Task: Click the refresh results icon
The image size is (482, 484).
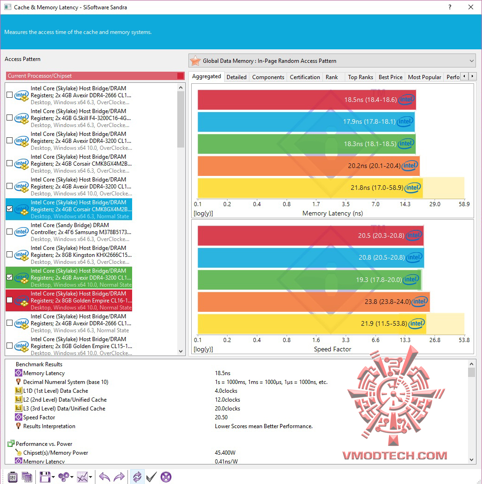Action: coord(137,477)
